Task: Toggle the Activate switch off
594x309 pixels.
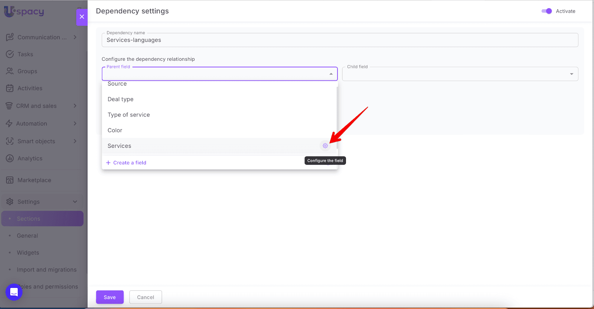Action: click(x=546, y=11)
